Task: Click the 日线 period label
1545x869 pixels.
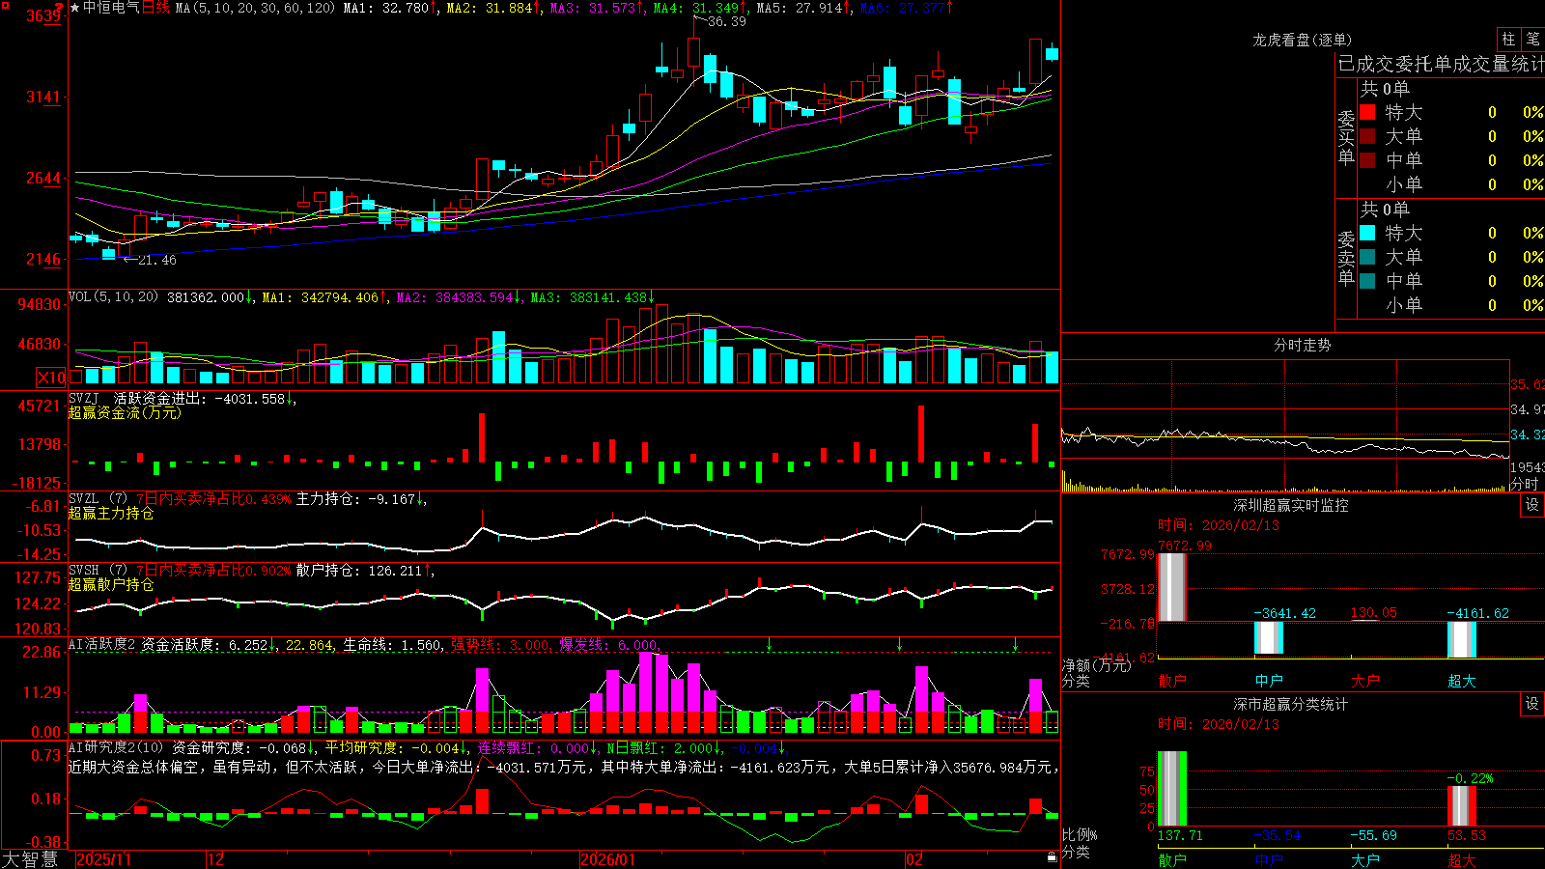Action: [x=155, y=8]
